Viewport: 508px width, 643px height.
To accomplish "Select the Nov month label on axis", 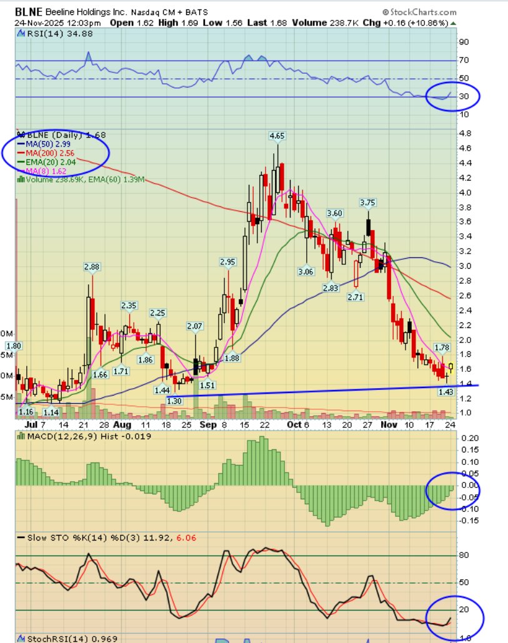I will pos(389,424).
